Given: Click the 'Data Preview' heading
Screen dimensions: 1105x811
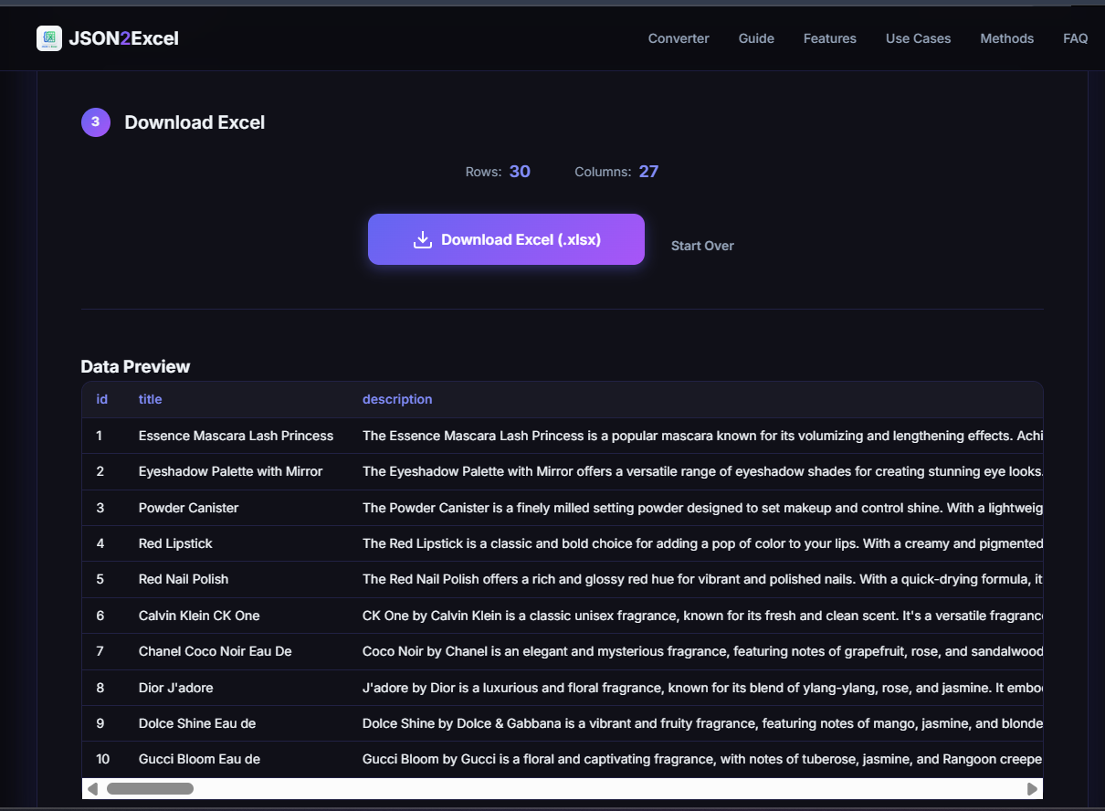Looking at the screenshot, I should [135, 366].
